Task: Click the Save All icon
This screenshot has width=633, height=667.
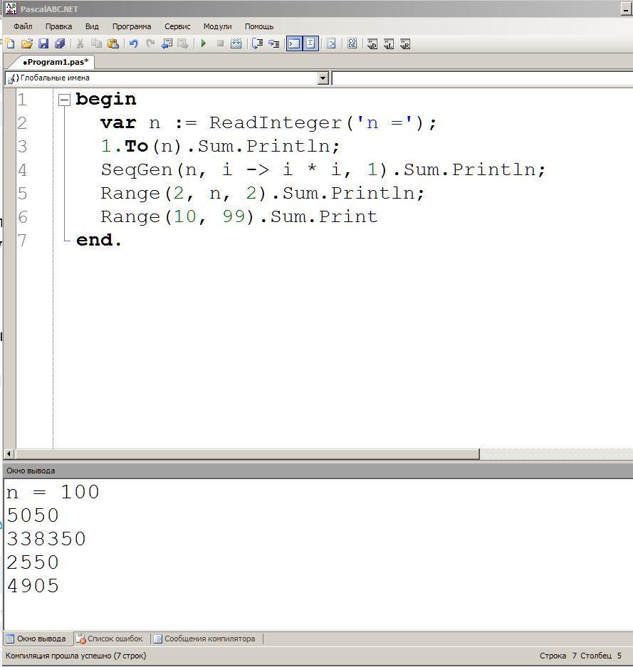Action: point(60,43)
